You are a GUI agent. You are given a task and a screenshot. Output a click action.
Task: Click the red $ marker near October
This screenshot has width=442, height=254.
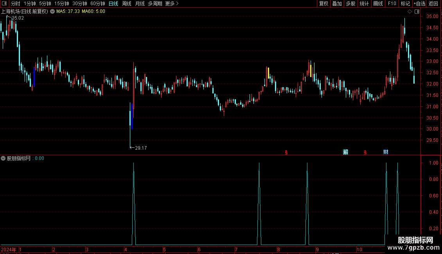click(x=365, y=152)
